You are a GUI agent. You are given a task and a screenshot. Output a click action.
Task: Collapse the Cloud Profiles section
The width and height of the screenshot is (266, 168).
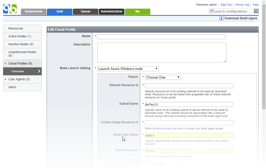5,64
